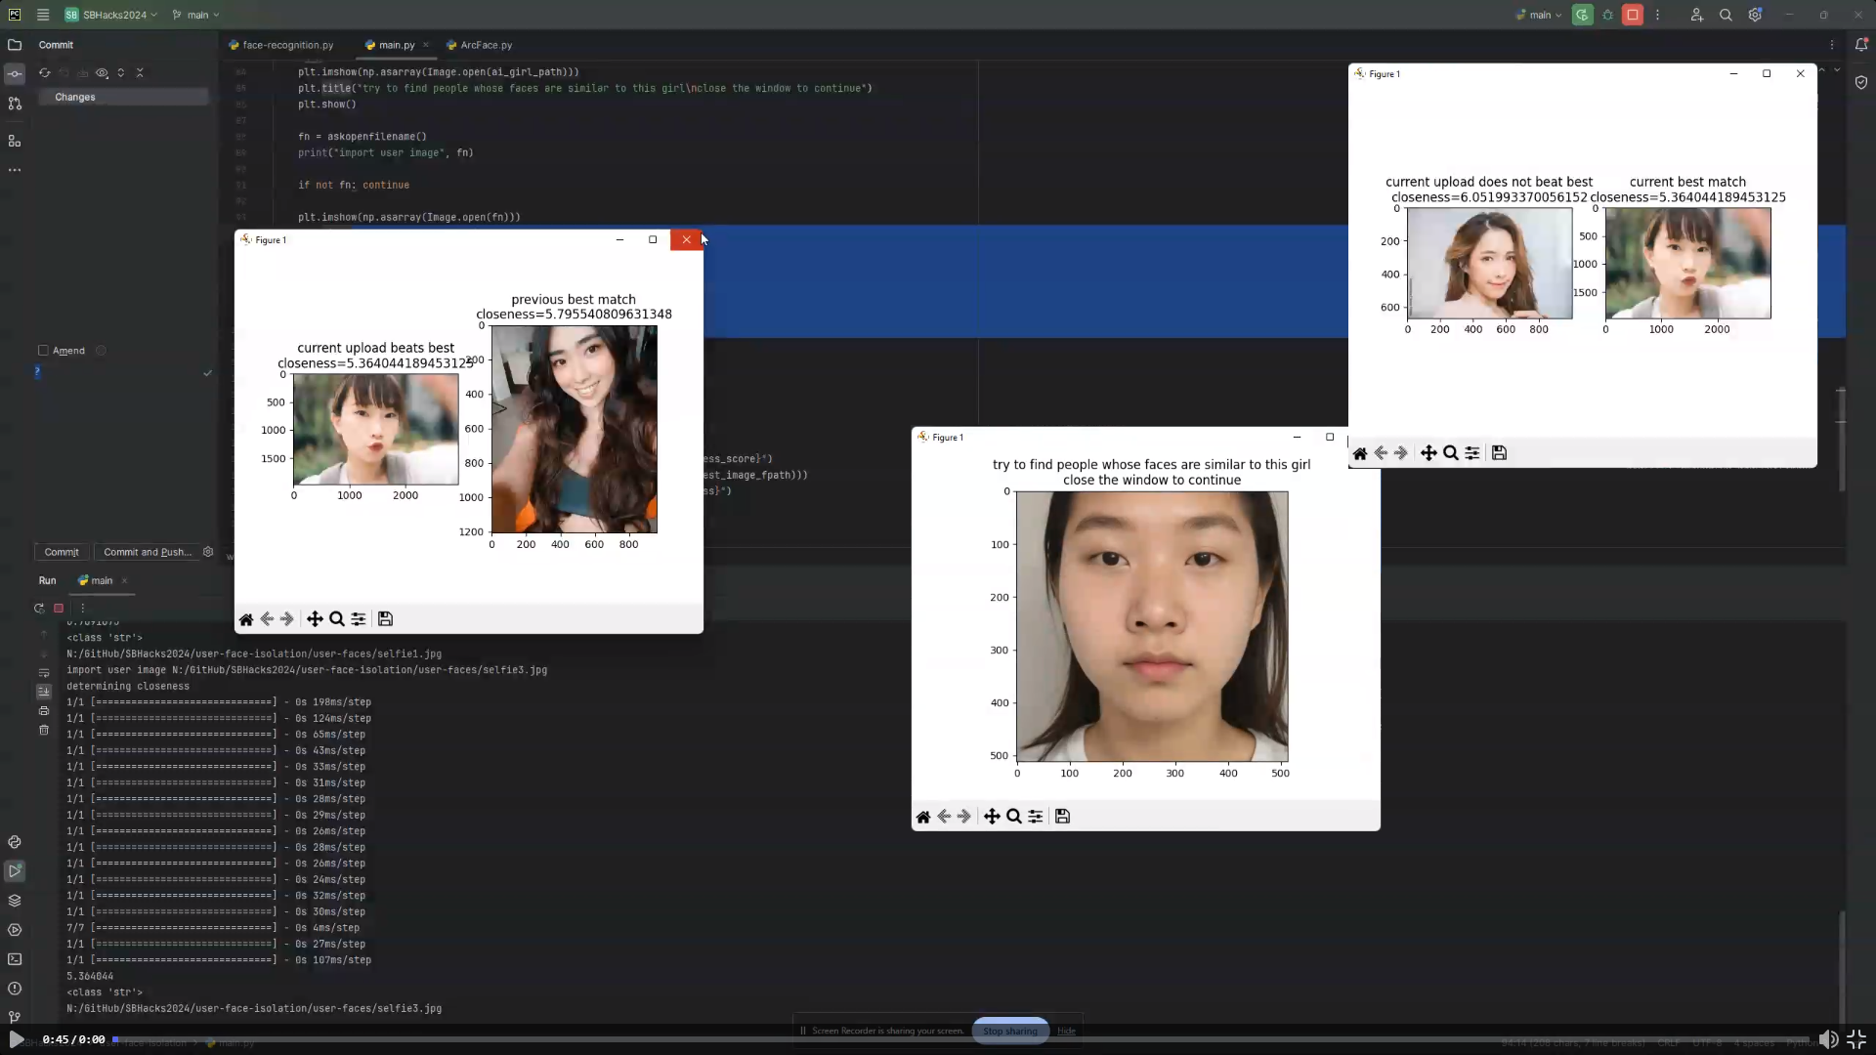Screen dimensions: 1876x1055
Task: Open ArcFace.py editor tab
Action: pyautogui.click(x=486, y=45)
